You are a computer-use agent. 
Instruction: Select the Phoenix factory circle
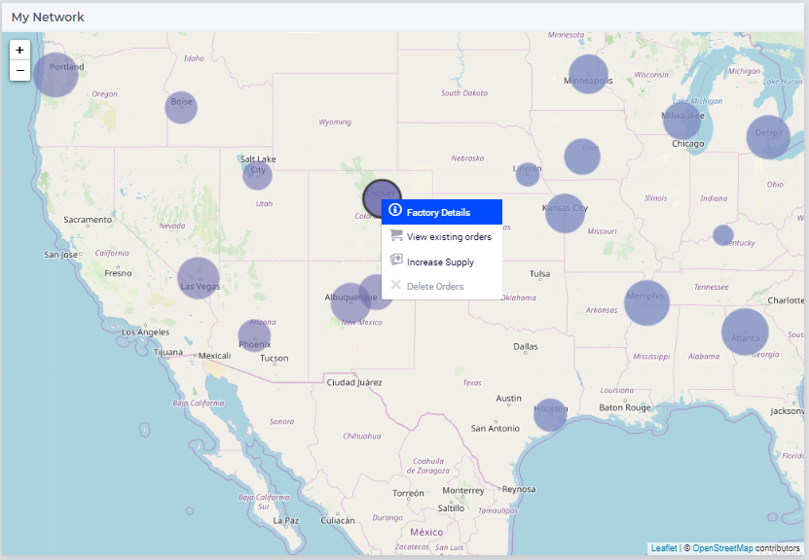click(254, 335)
